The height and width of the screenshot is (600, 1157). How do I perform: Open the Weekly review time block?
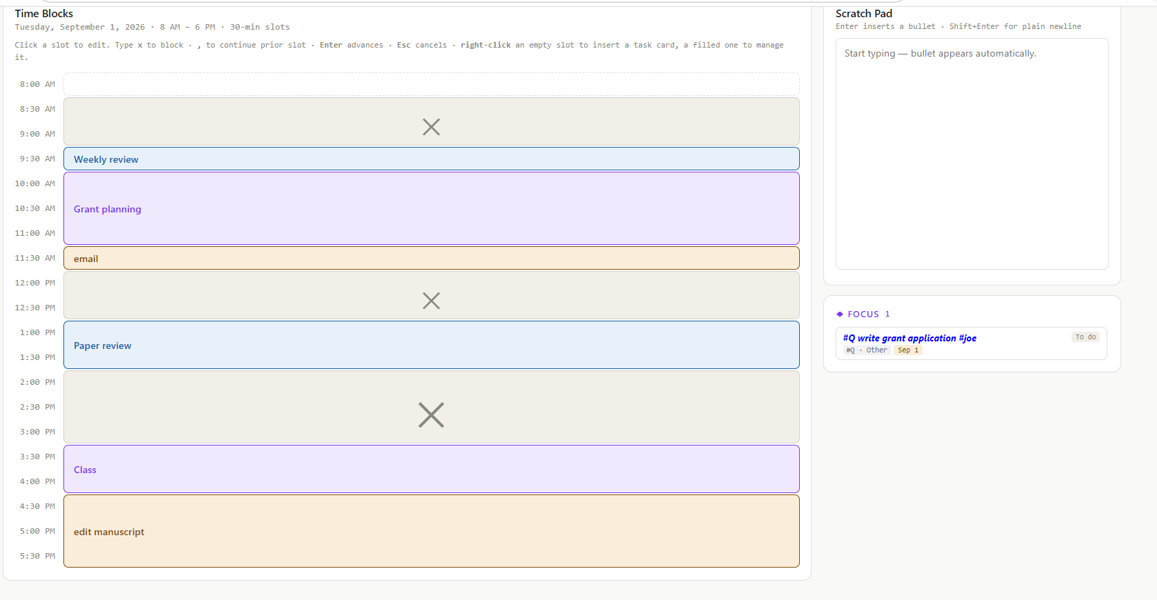(x=432, y=159)
